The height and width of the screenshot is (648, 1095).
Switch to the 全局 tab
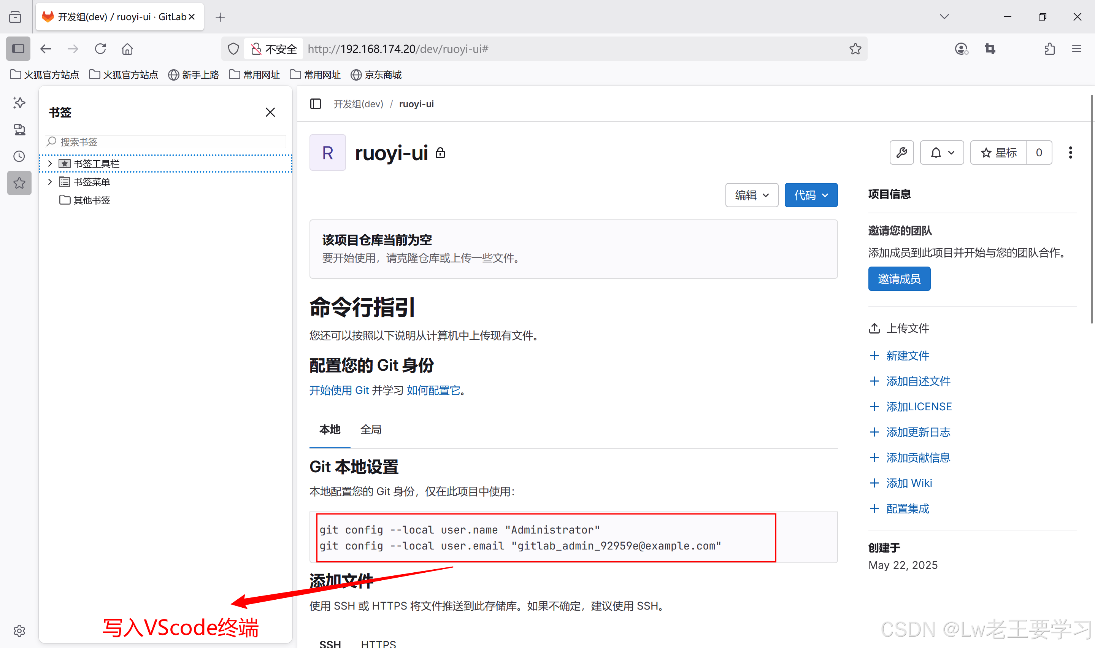coord(371,430)
